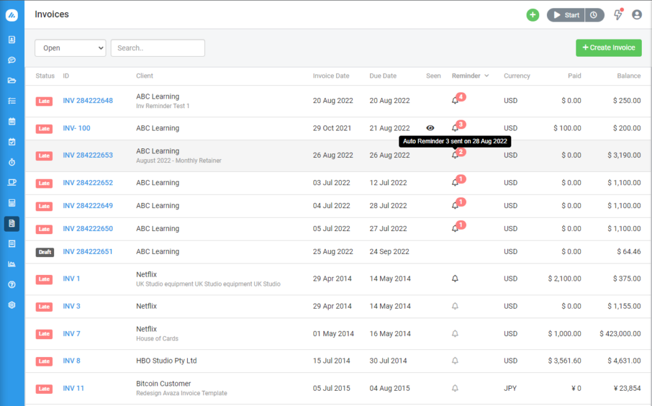Open invoice INV 284222648 link

pos(88,101)
